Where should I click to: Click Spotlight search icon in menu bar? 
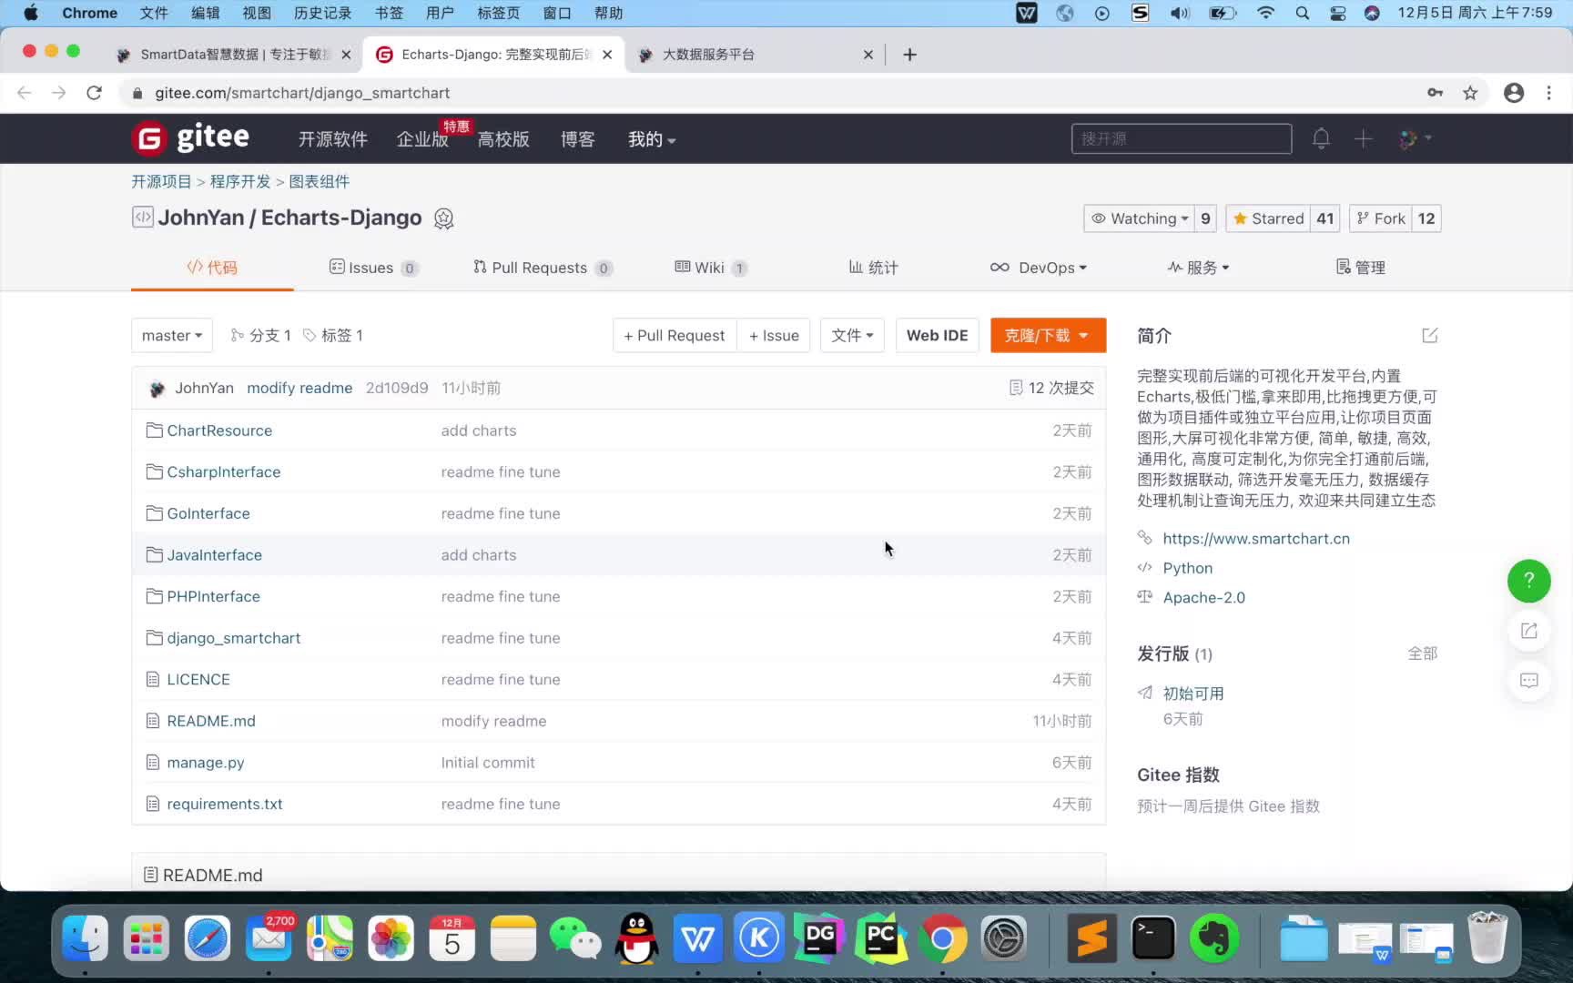coord(1303,13)
